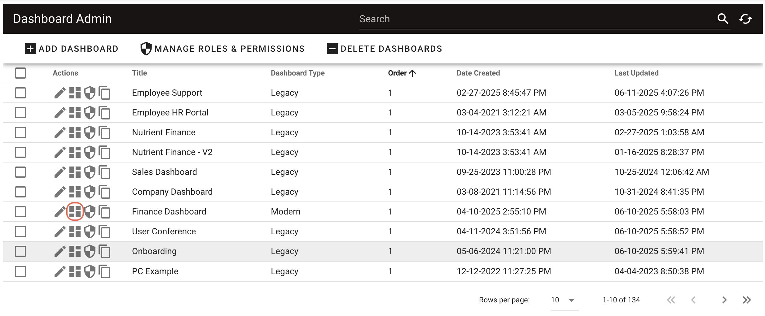
Task: Click the Onboarding title text
Action: [154, 251]
